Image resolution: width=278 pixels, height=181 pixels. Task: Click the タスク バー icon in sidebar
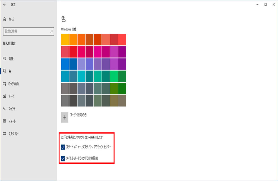5,134
